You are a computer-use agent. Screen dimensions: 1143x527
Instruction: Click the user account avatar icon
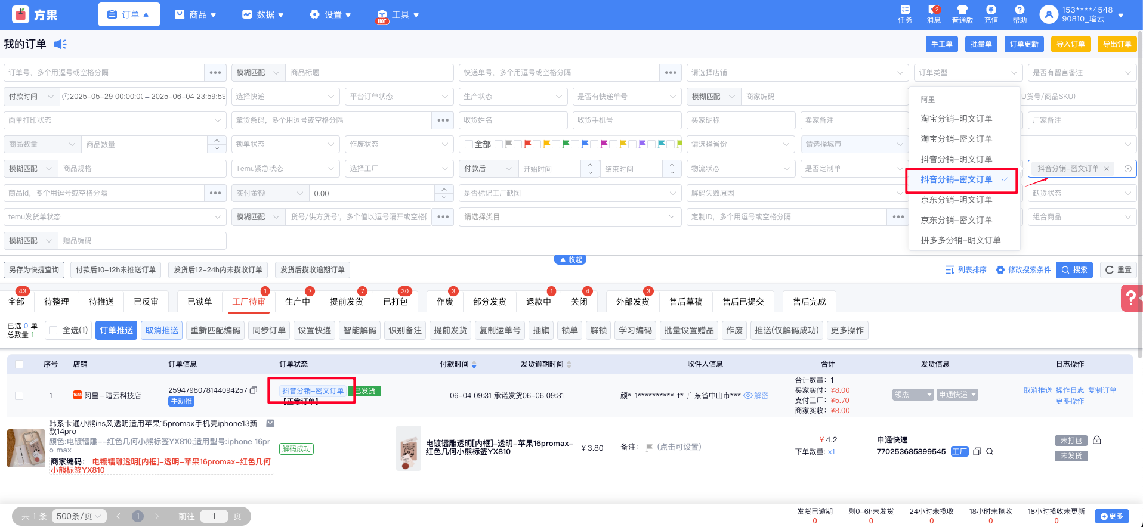point(1049,14)
